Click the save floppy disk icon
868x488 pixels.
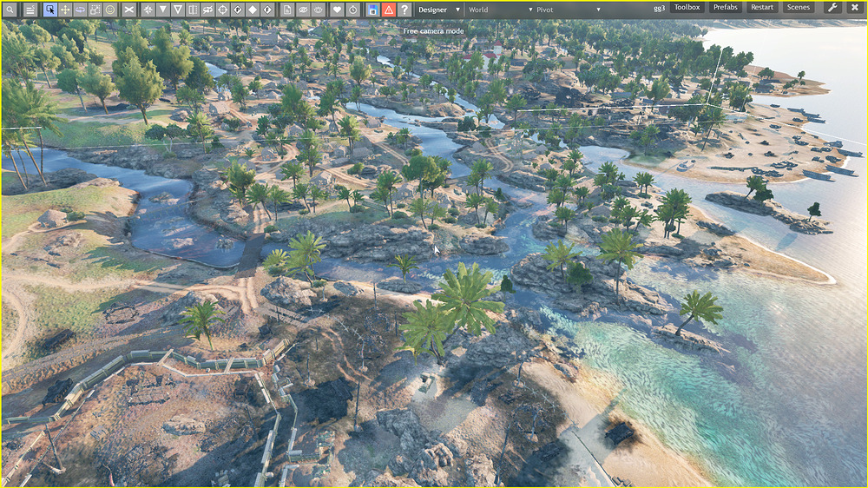[x=372, y=10]
